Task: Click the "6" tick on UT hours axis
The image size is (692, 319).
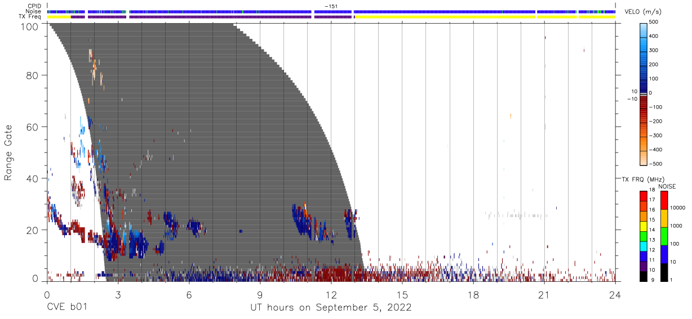Action: (x=189, y=294)
